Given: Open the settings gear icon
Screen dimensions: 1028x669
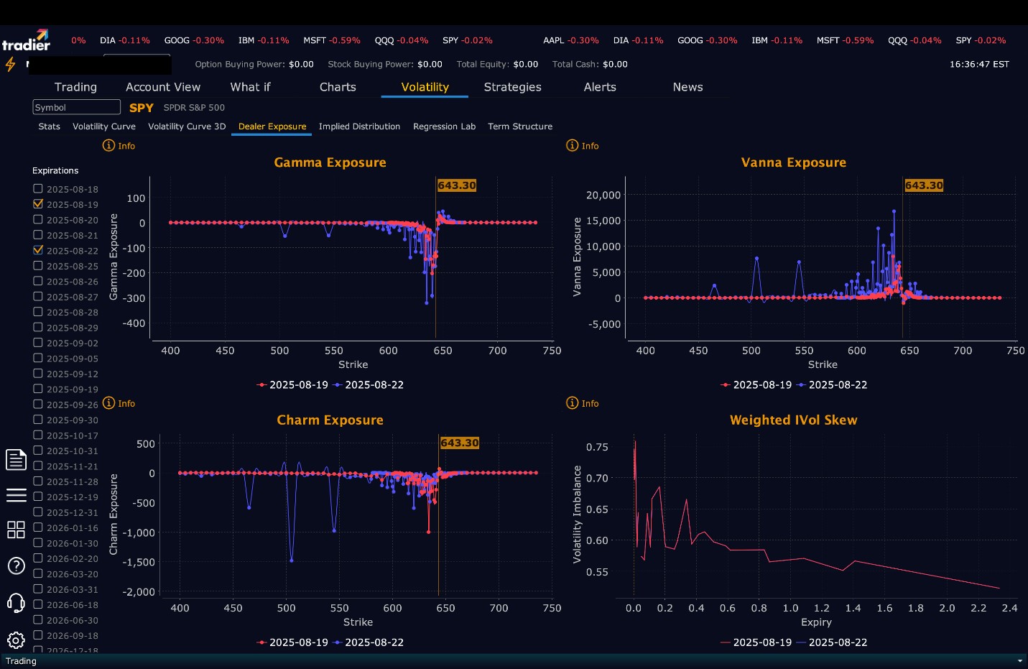Looking at the screenshot, I should pos(16,640).
